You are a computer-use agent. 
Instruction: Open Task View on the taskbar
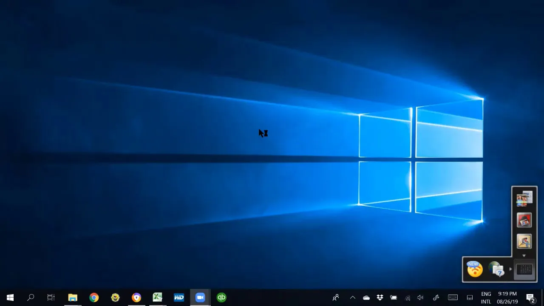(x=51, y=297)
